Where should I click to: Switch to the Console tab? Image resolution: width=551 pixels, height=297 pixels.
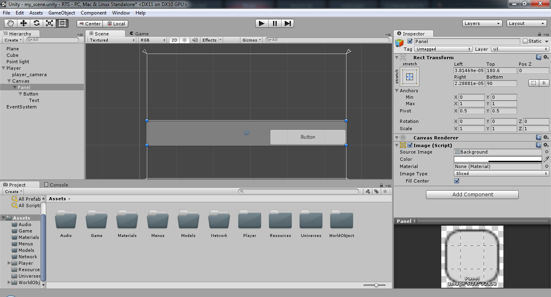[56, 185]
